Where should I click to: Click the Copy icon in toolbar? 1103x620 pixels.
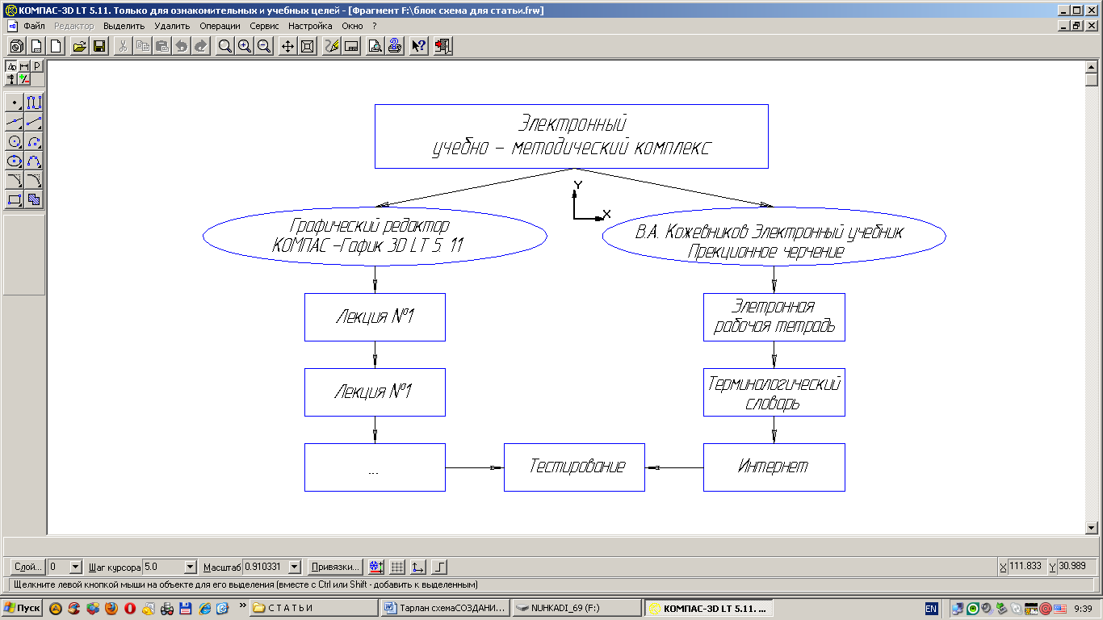(x=143, y=46)
